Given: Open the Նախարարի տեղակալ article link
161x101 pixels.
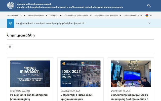Looking at the screenshot, I should (129, 97).
